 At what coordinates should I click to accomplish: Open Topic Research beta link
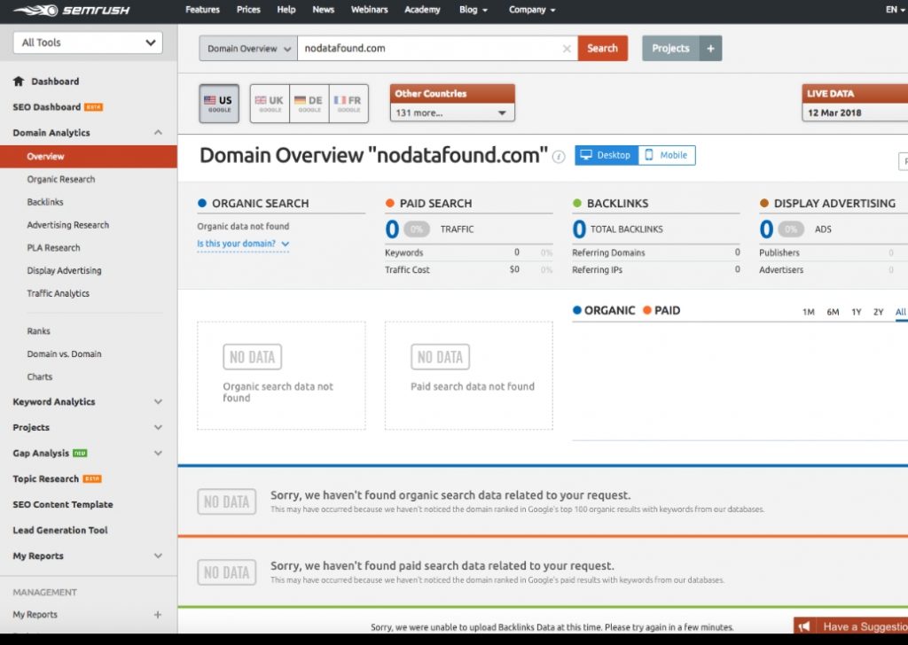(x=57, y=479)
